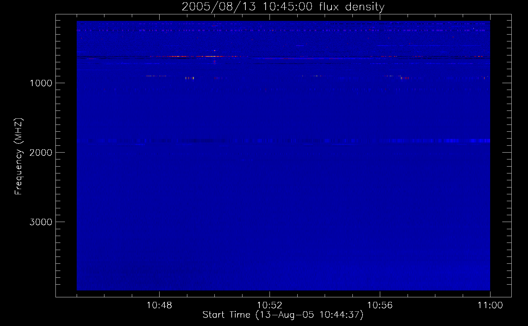The image size is (528, 326).
Task: Select the 10:52 time axis label
Action: tap(270, 305)
